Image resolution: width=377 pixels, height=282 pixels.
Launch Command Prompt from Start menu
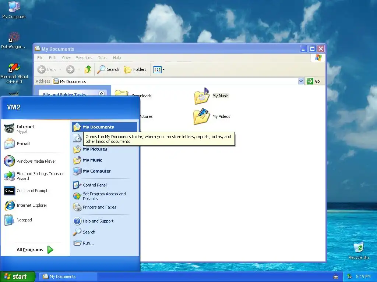(35, 191)
